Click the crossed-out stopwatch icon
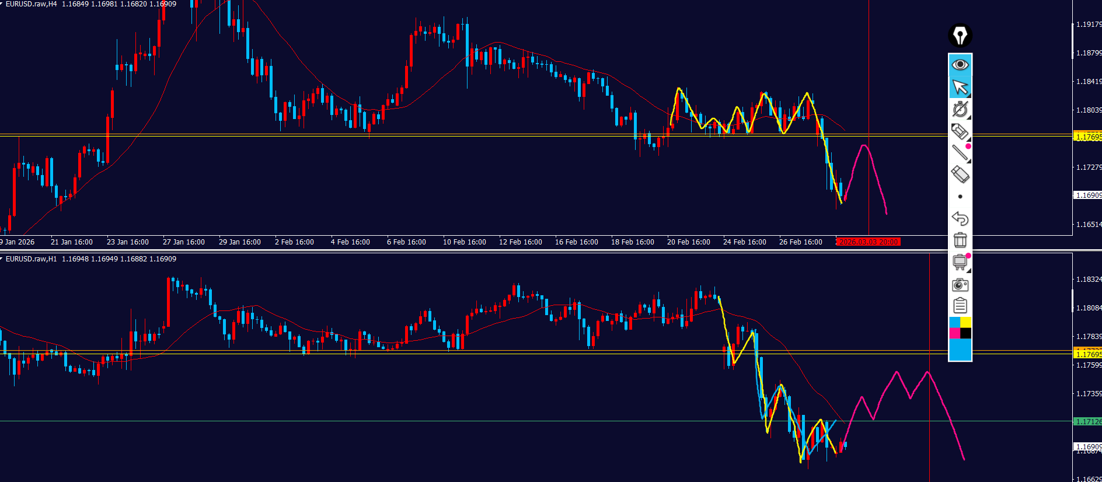Screen dimensions: 1102x482 [960, 109]
